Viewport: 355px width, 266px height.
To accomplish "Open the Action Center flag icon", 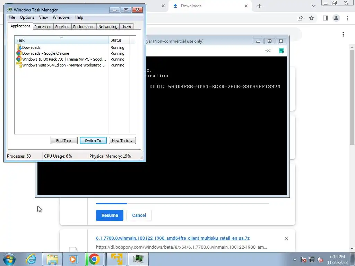I will pos(303,259).
